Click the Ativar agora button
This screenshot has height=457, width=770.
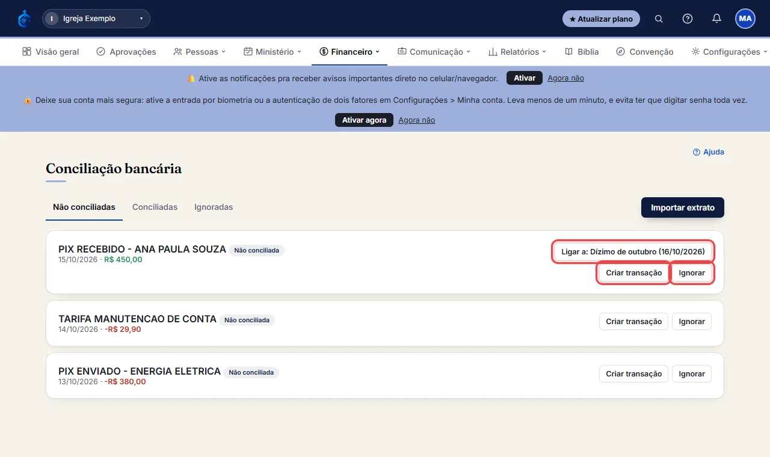click(364, 120)
